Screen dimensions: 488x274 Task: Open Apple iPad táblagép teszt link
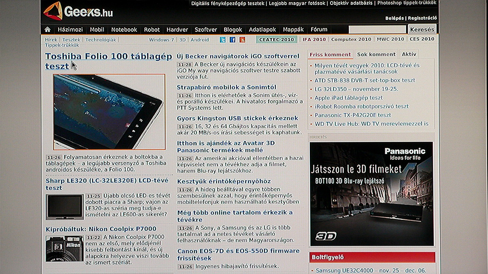tap(349, 98)
